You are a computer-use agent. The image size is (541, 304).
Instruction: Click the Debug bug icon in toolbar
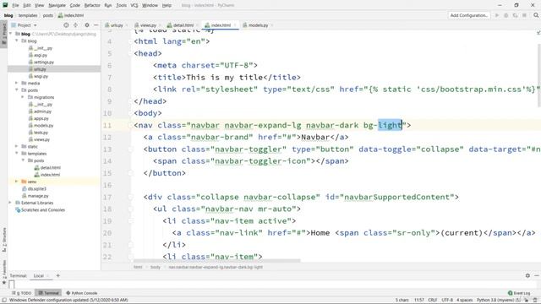tap(506, 15)
